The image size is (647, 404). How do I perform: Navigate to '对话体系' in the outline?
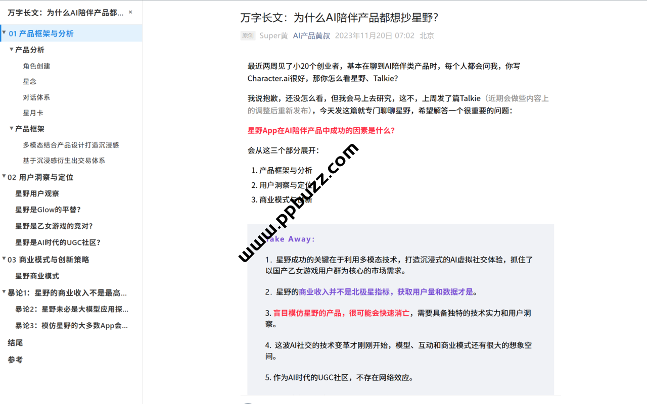click(36, 97)
